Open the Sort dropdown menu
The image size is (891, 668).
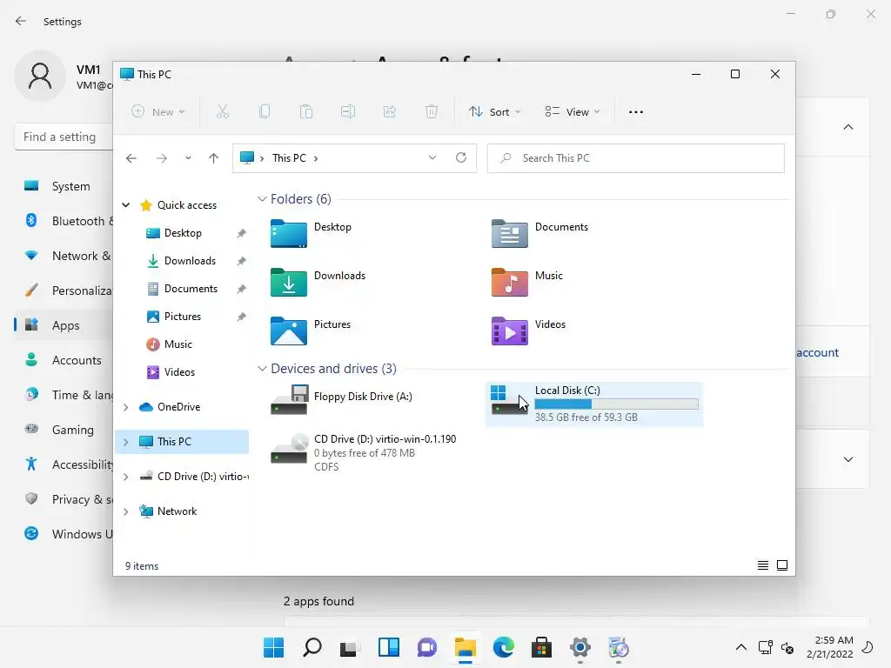[494, 112]
